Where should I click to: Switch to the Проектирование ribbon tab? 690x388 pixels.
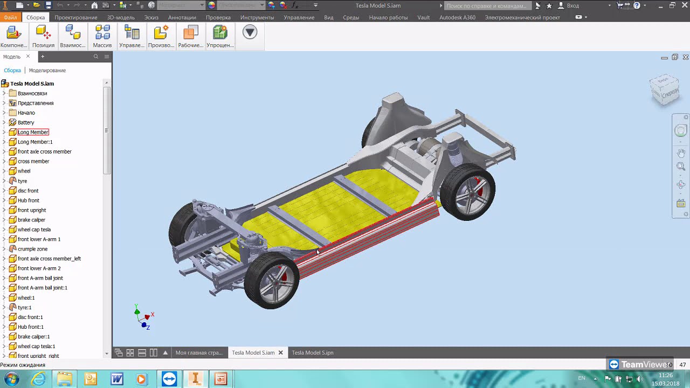[76, 17]
